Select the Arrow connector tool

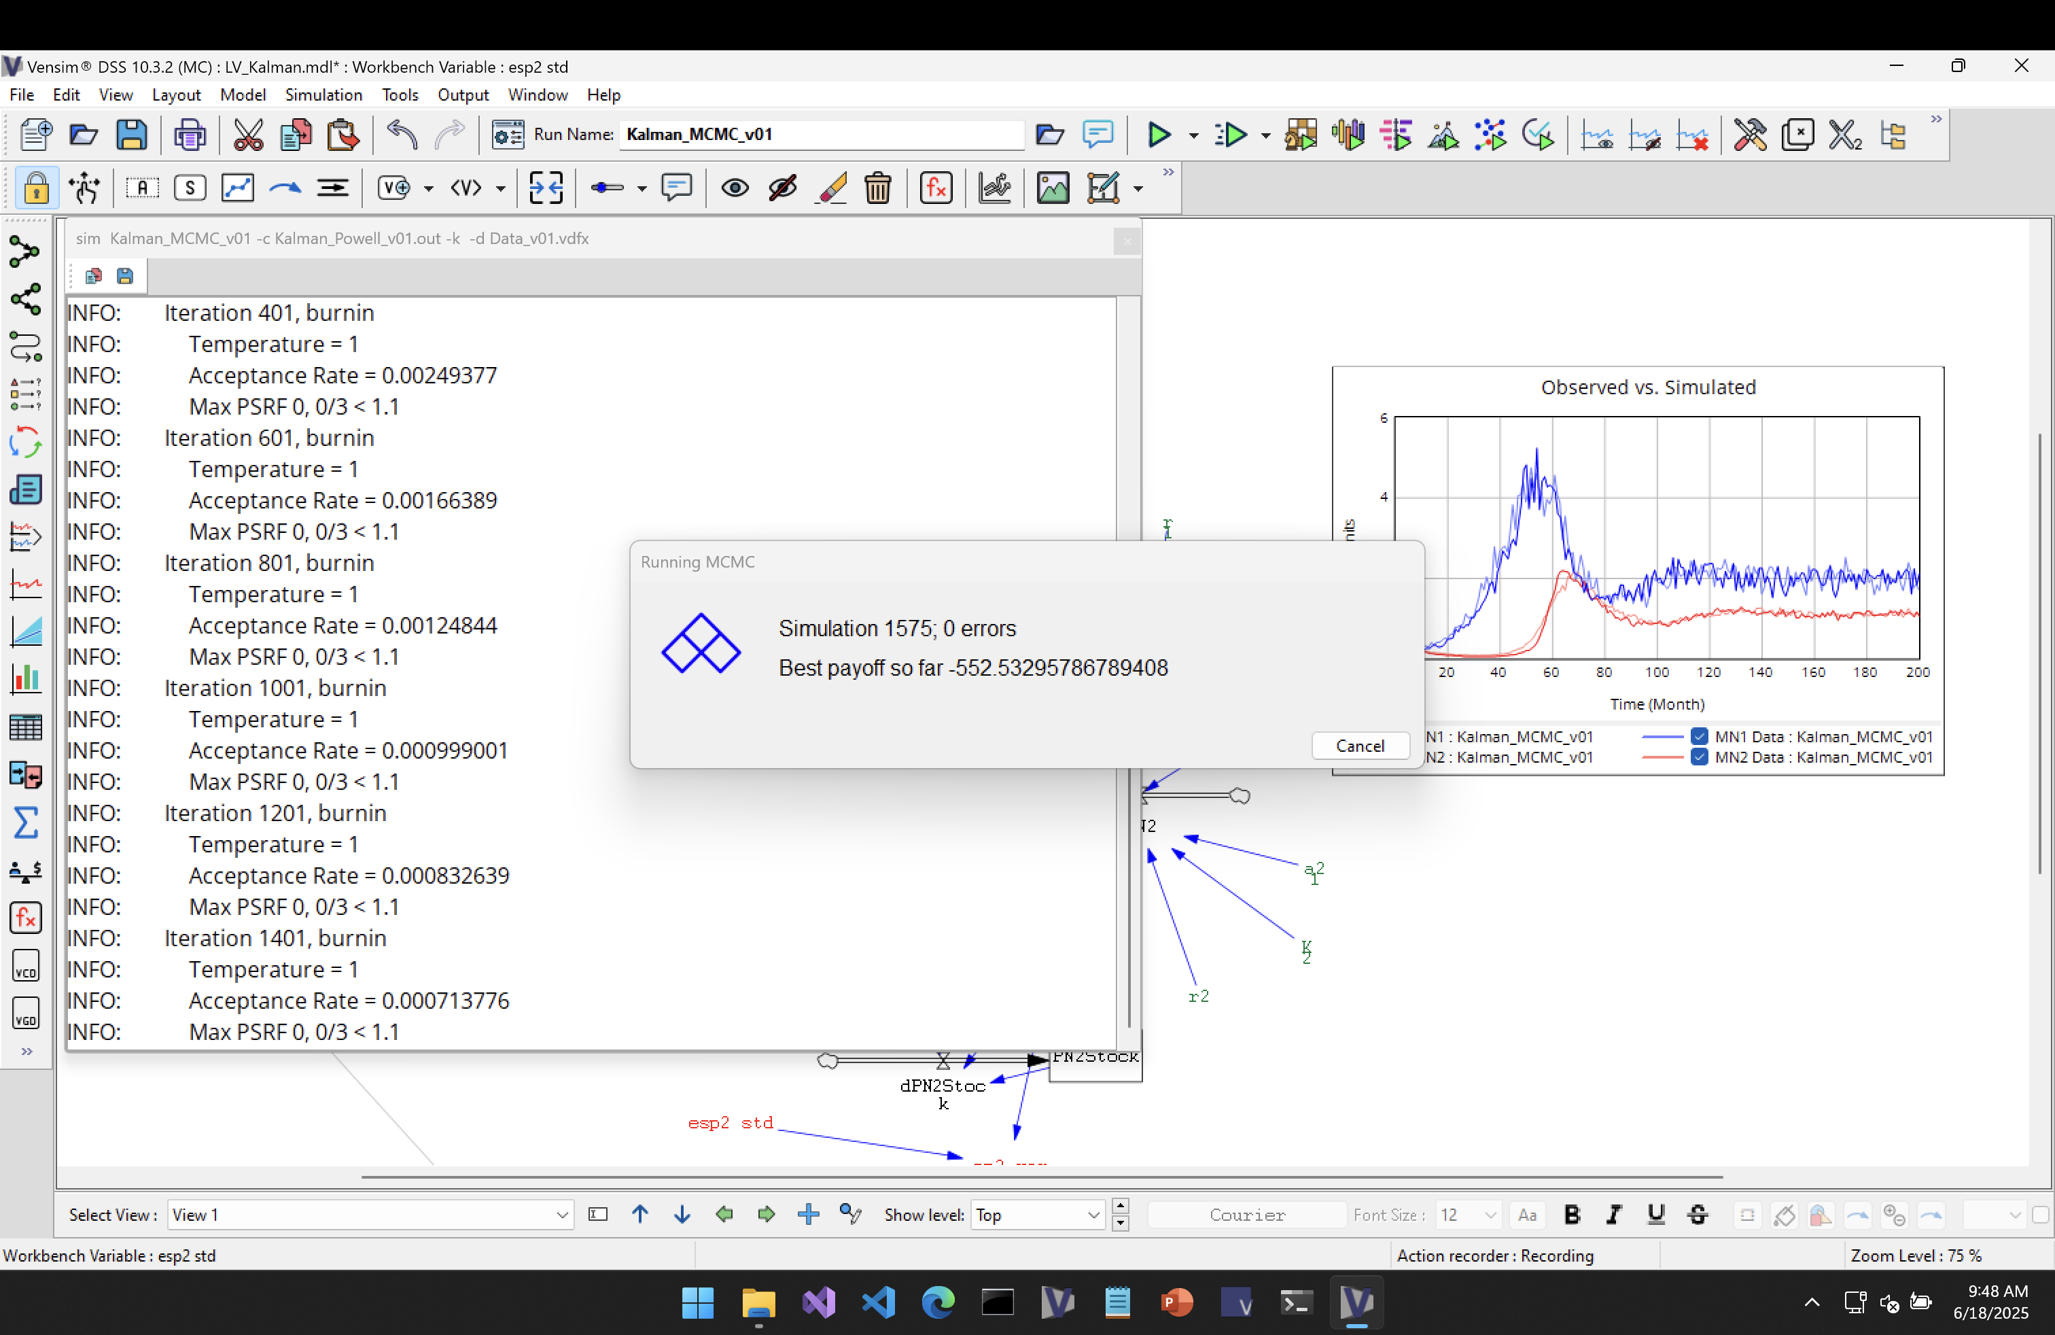point(285,188)
